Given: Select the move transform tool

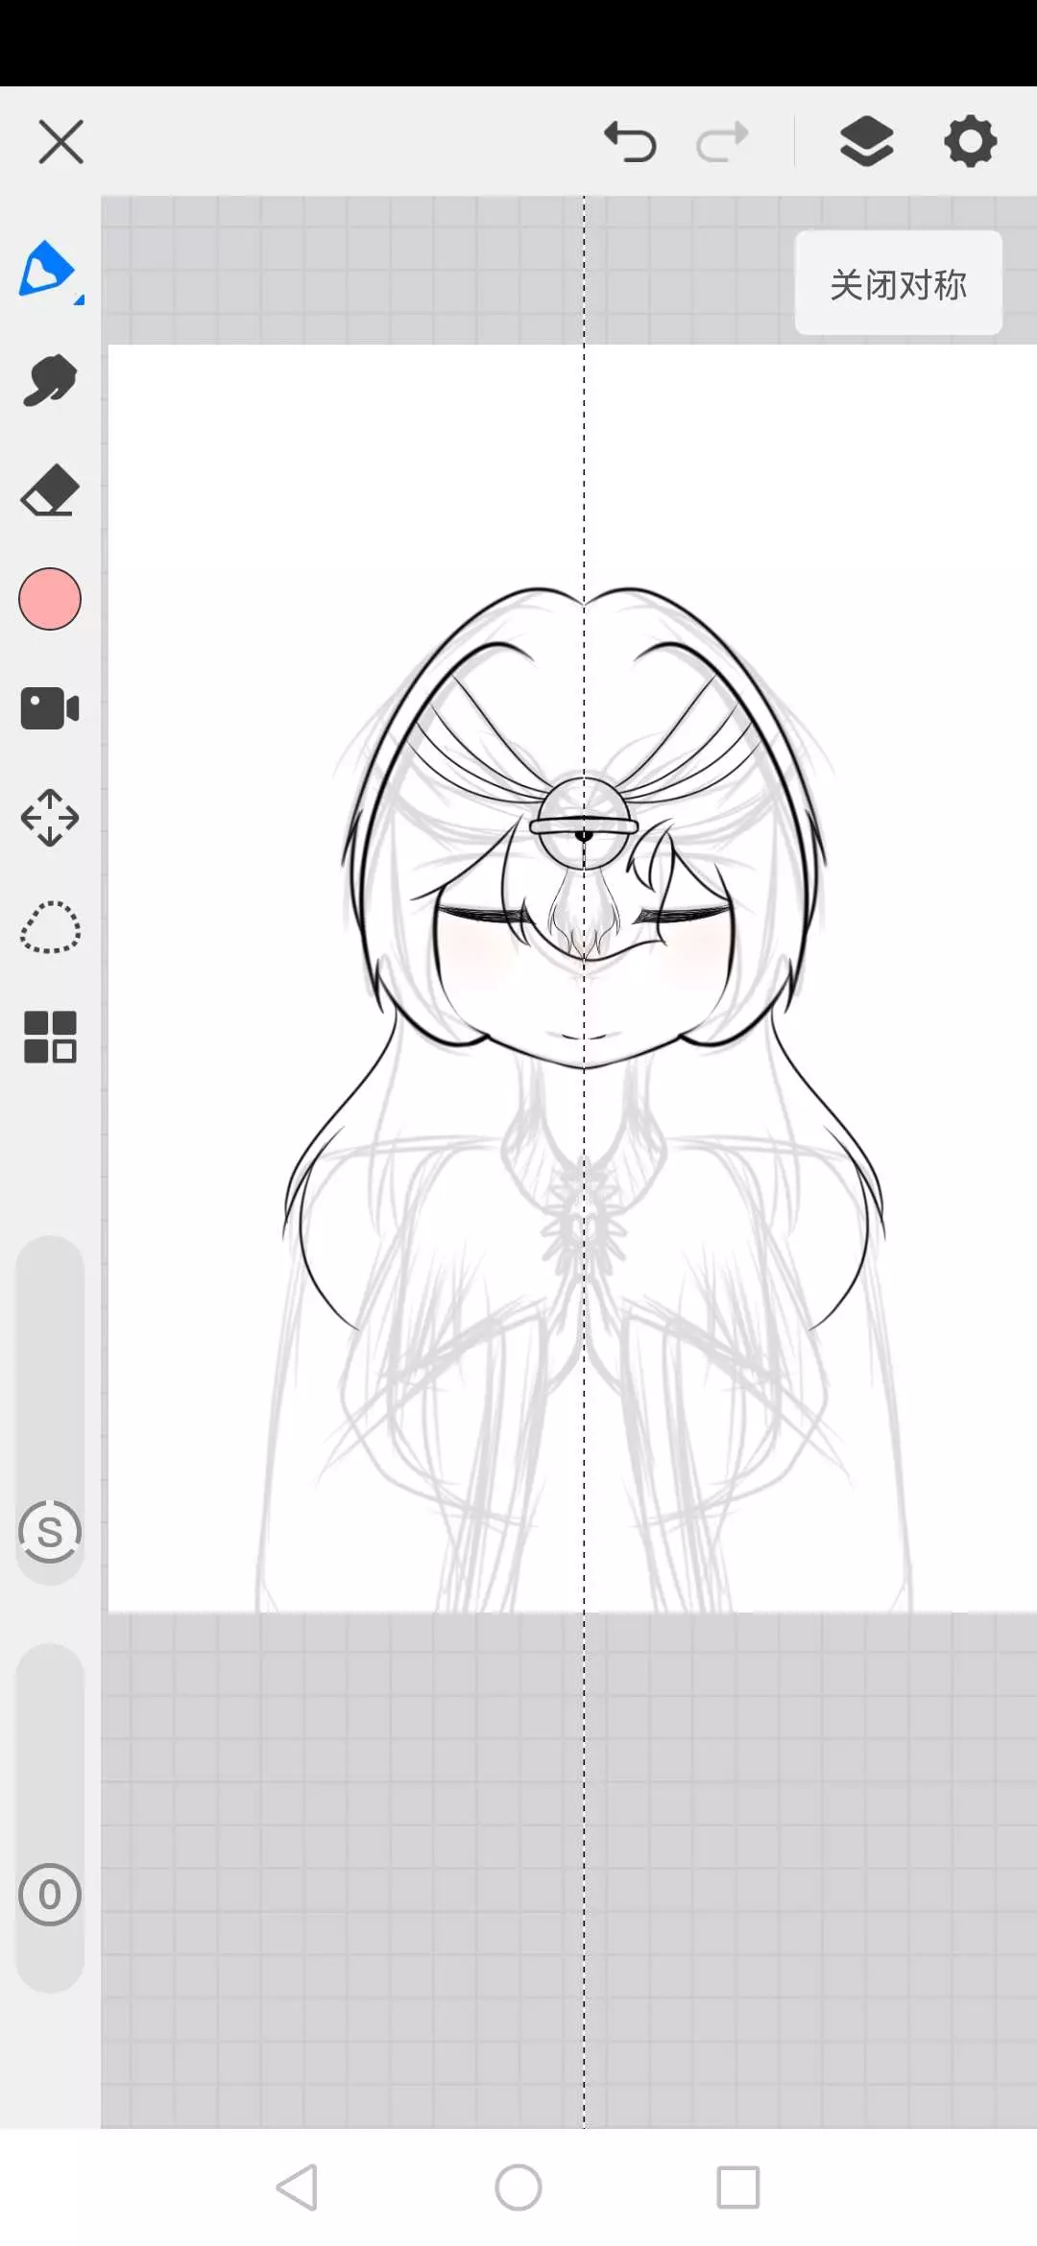Looking at the screenshot, I should [x=50, y=818].
